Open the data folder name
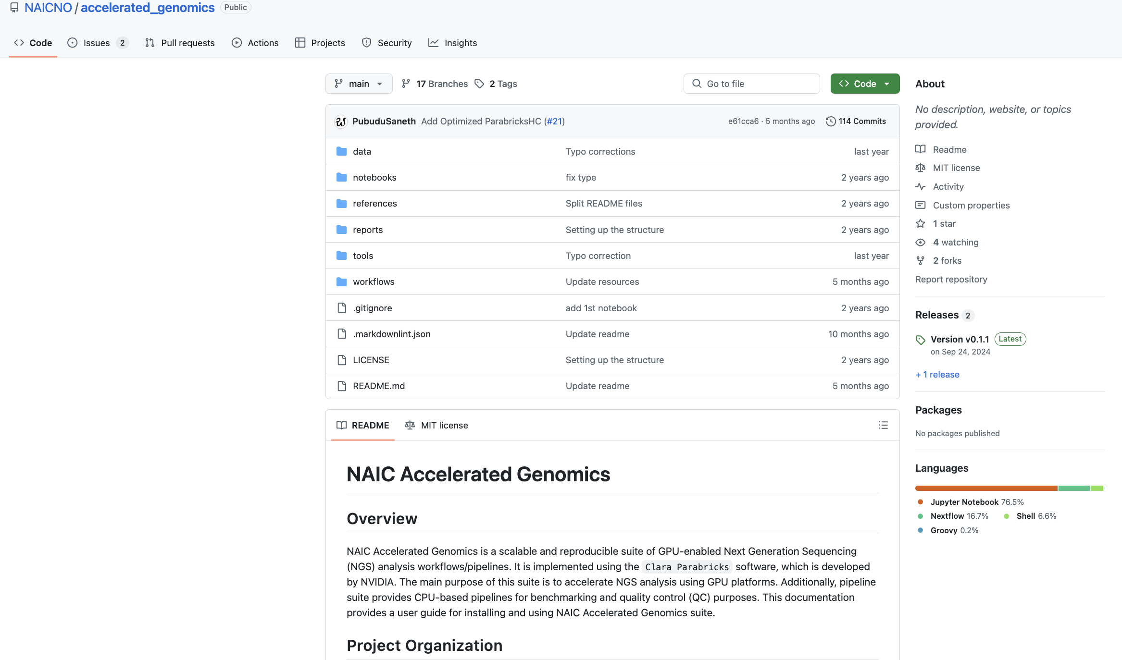 362,151
